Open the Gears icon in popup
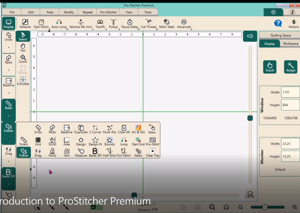The height and width of the screenshot is (213, 300). (x=138, y=152)
